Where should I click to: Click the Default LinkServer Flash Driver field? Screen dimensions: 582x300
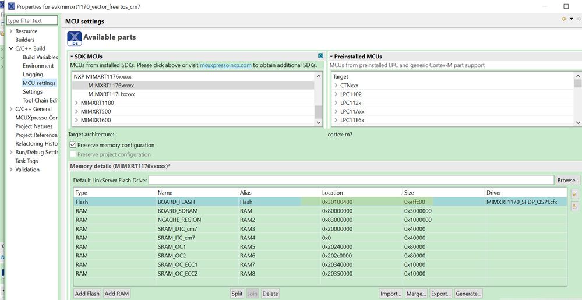pos(351,180)
